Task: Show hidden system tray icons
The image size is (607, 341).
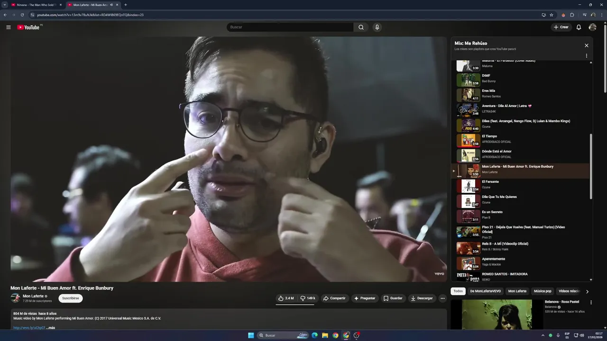Action: [543, 335]
